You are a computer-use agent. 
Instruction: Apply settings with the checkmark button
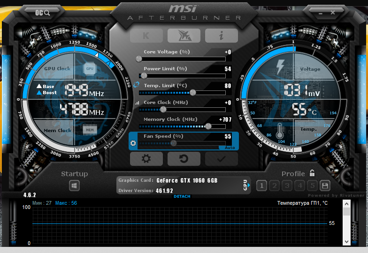[x=222, y=159]
